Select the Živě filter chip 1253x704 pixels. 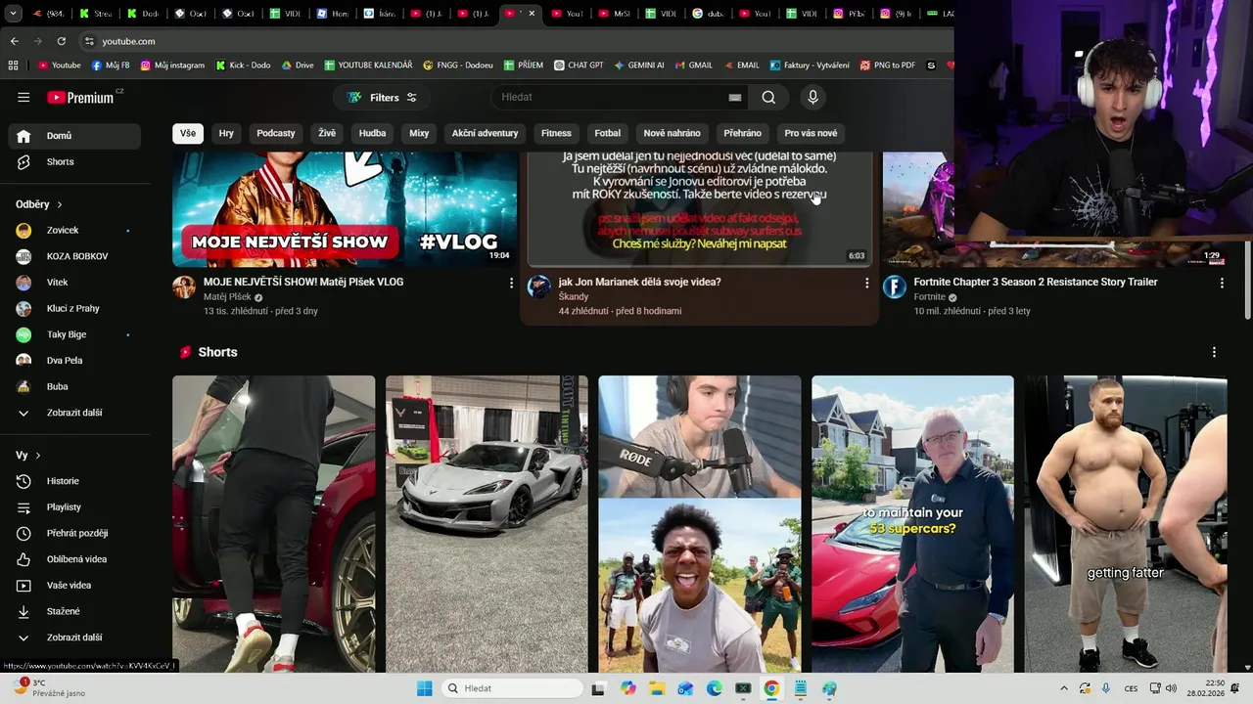click(x=327, y=133)
